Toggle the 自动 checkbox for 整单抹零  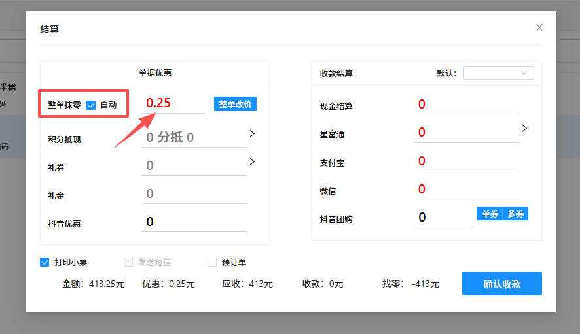(x=91, y=105)
